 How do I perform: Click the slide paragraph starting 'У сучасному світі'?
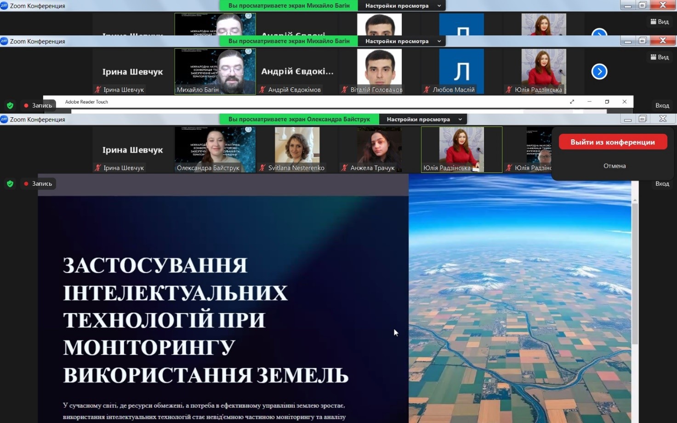point(205,411)
